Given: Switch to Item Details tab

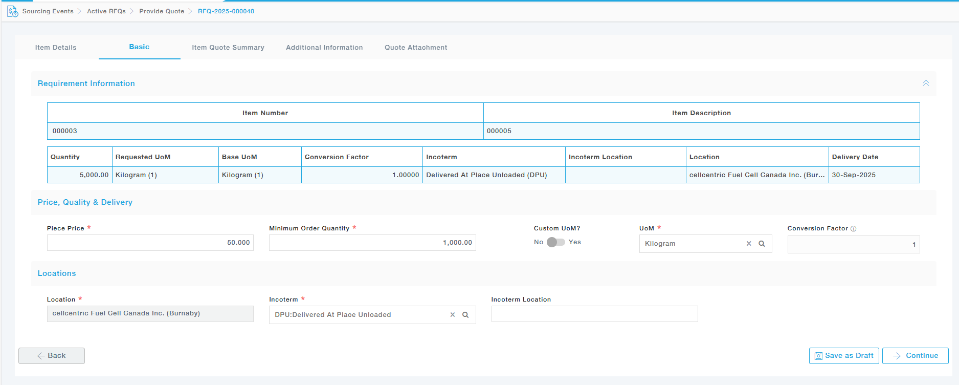Looking at the screenshot, I should click(56, 48).
